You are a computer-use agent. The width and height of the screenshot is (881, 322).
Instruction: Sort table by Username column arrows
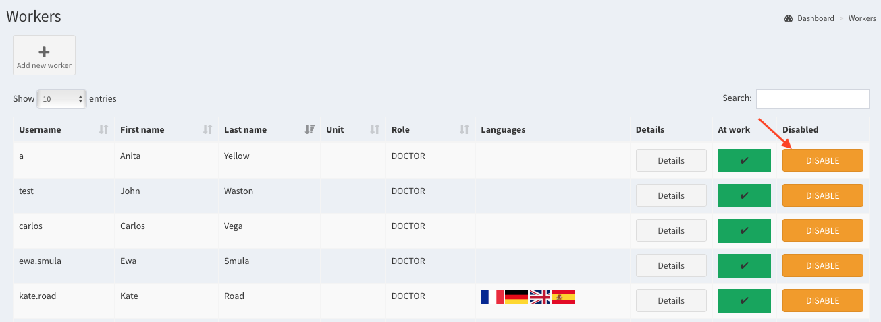tap(103, 129)
